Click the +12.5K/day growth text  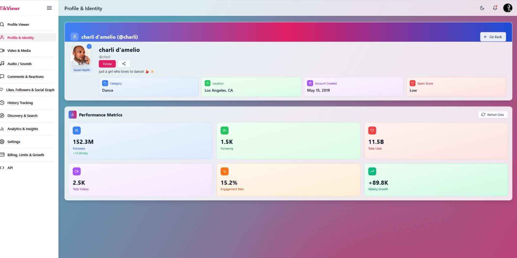[x=80, y=153]
